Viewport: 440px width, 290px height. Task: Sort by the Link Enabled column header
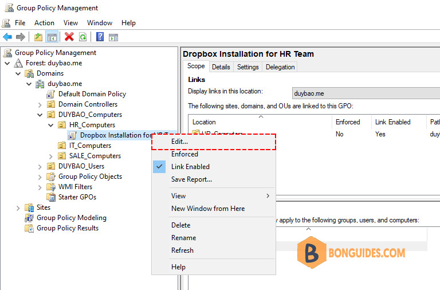coord(399,122)
